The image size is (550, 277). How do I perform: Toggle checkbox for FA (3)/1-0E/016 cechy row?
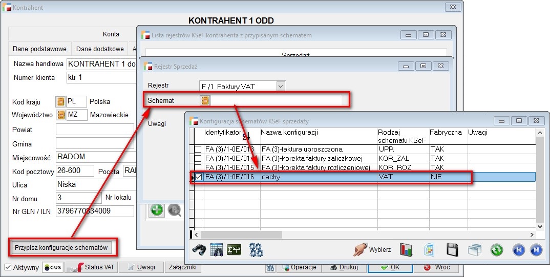[x=199, y=177]
